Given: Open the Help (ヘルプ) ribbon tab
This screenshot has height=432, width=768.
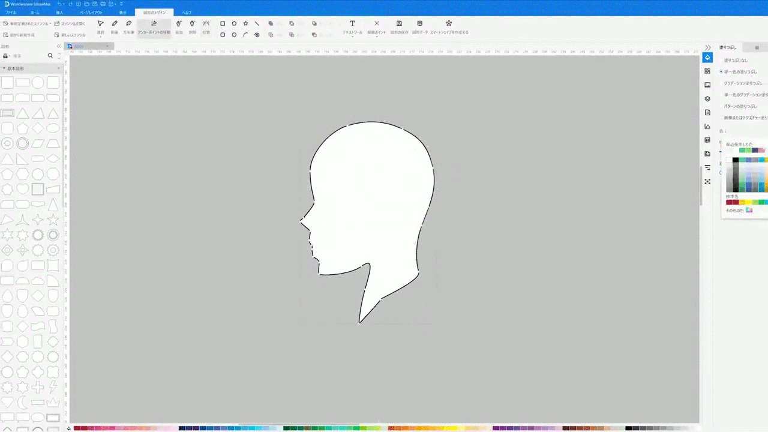Looking at the screenshot, I should click(187, 13).
